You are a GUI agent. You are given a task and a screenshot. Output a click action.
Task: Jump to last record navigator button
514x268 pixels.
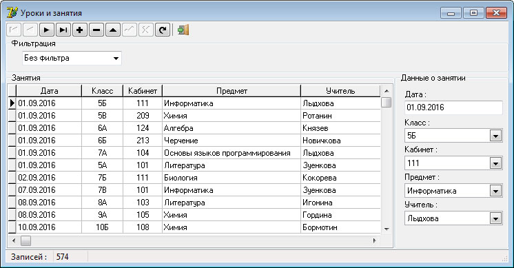click(63, 30)
